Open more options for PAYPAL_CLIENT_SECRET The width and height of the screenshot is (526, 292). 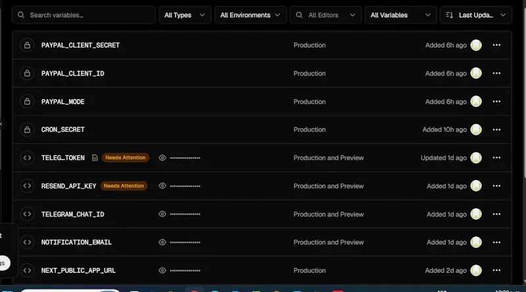tap(496, 45)
